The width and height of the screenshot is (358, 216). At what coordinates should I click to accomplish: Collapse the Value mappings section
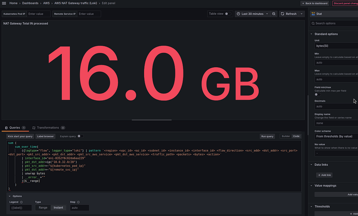pos(325,186)
